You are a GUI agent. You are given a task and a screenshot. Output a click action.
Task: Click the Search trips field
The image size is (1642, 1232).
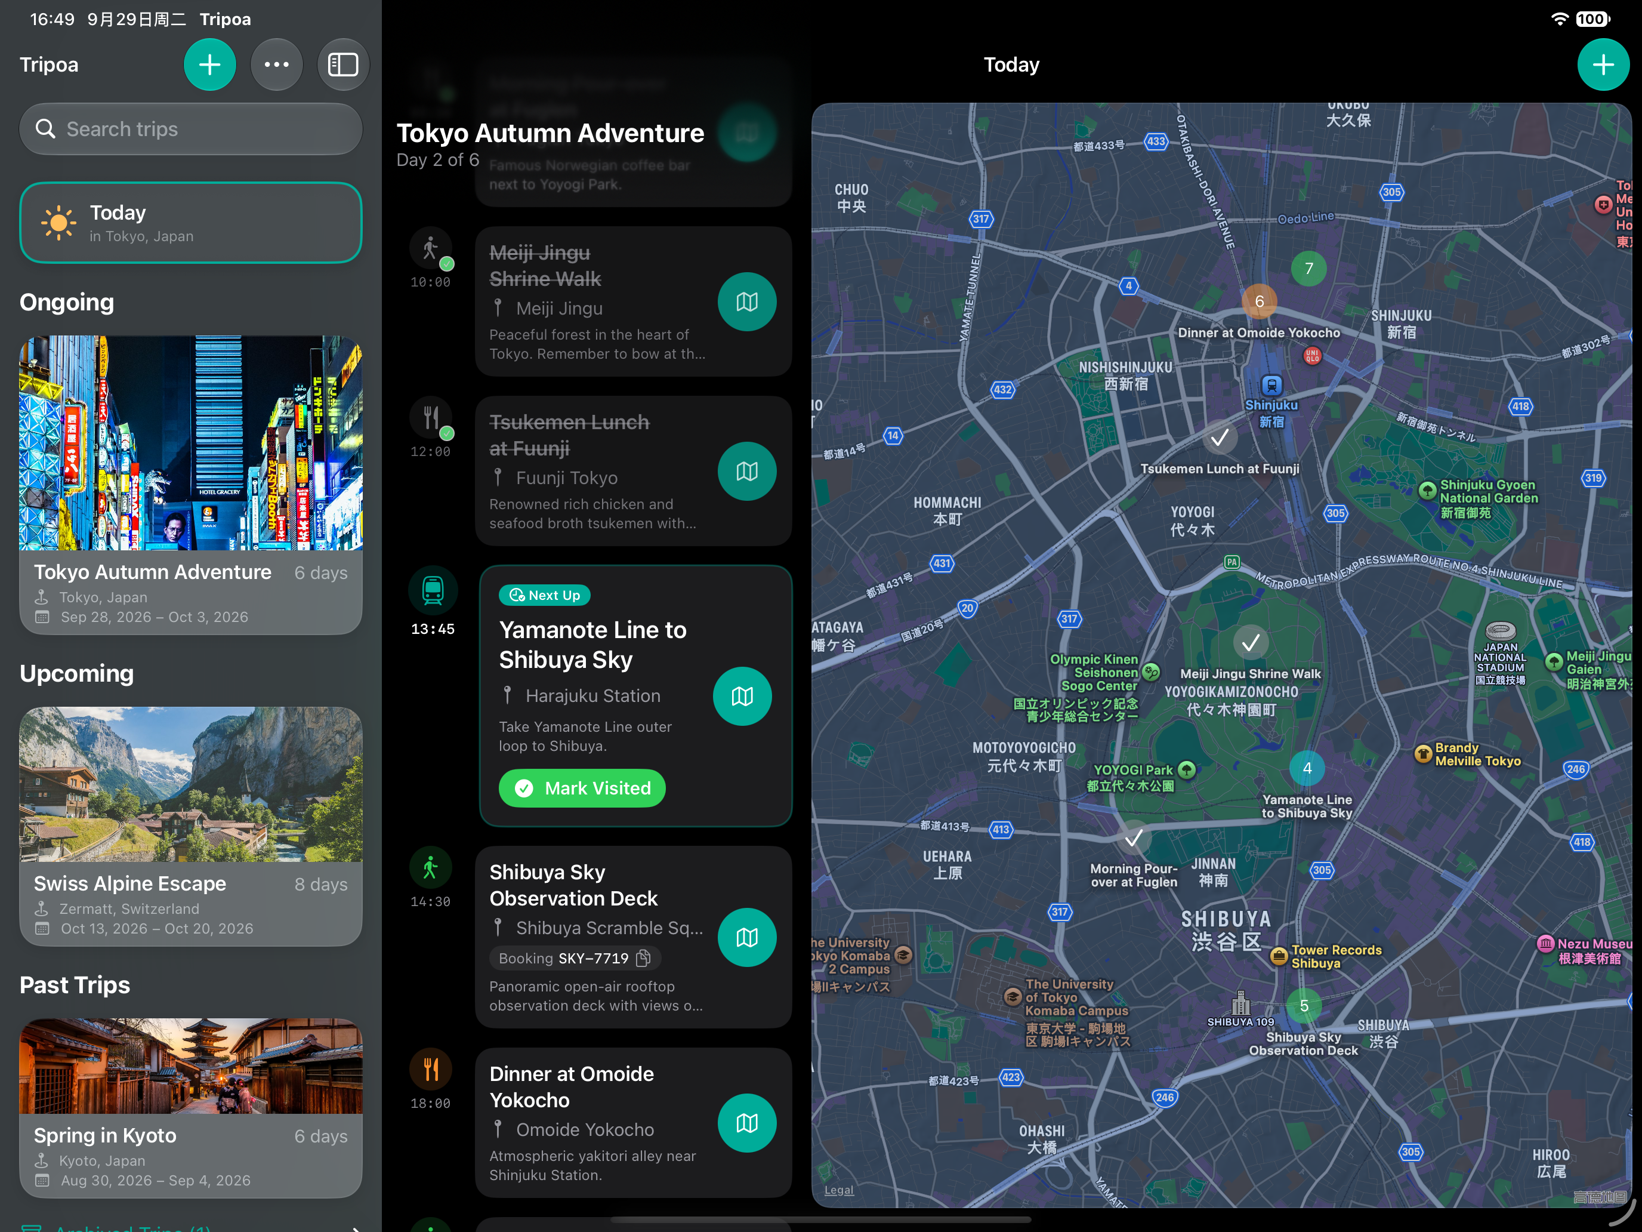[191, 129]
